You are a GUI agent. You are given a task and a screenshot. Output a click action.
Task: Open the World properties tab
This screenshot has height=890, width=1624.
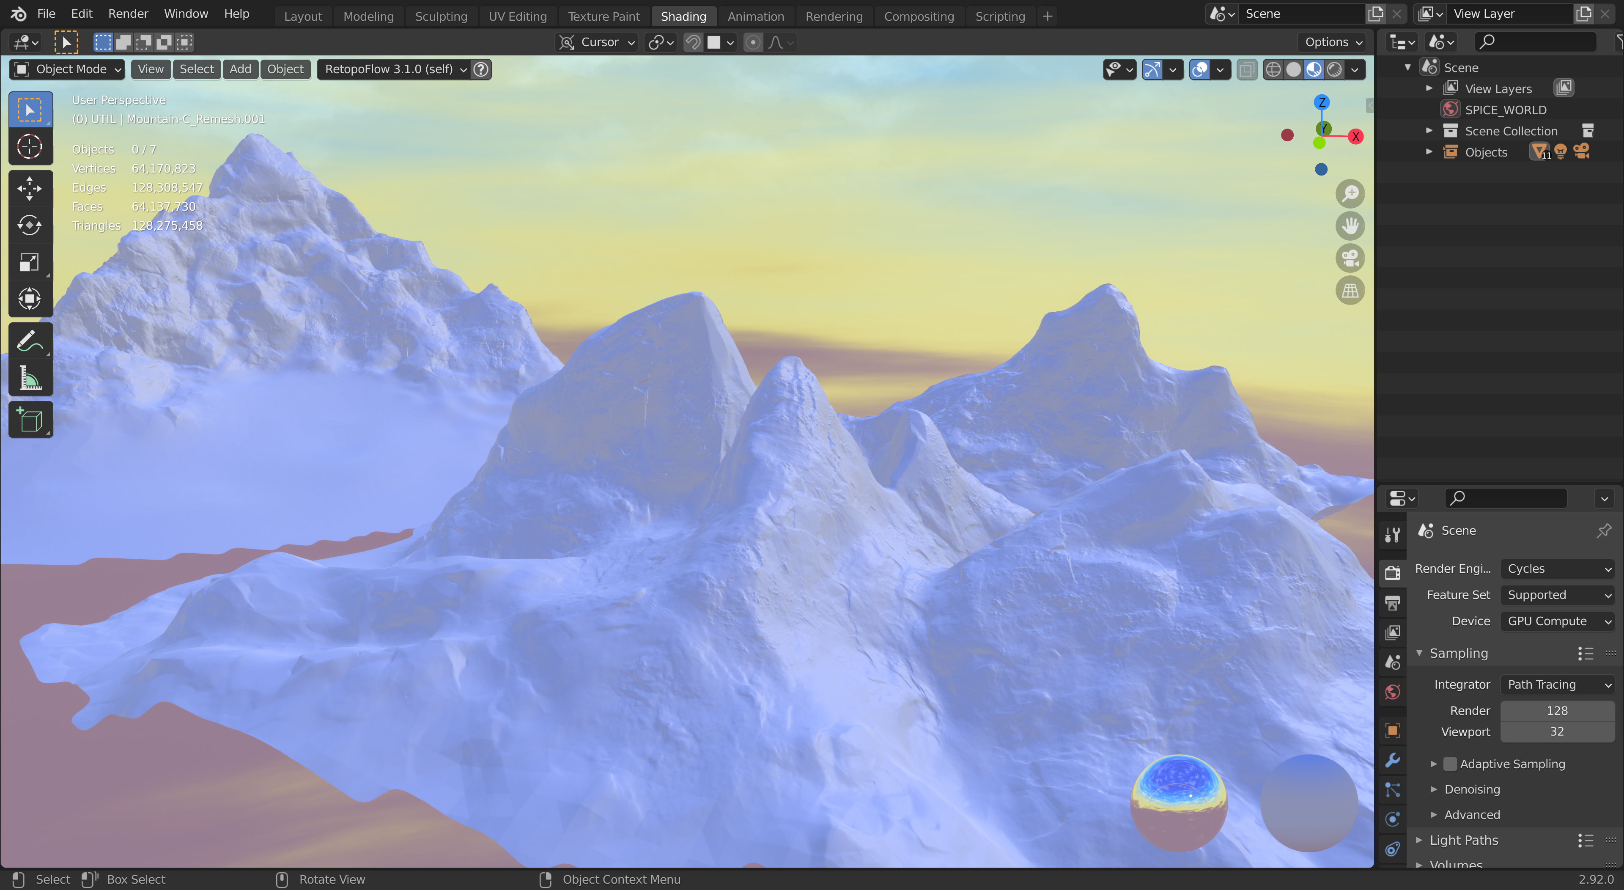pos(1393,692)
